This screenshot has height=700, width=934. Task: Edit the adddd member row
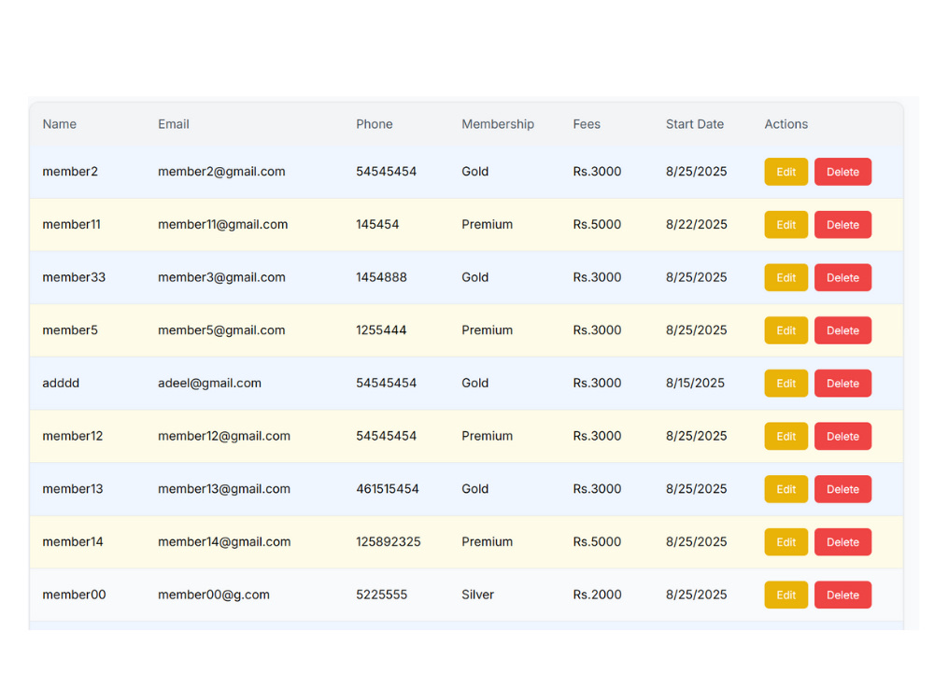[x=785, y=384]
